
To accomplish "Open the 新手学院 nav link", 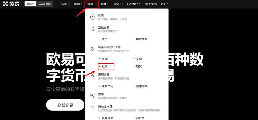I will point(151,4).
